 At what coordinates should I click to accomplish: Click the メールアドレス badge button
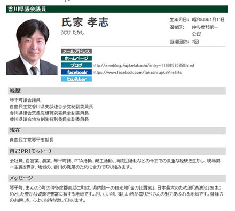(x=76, y=51)
